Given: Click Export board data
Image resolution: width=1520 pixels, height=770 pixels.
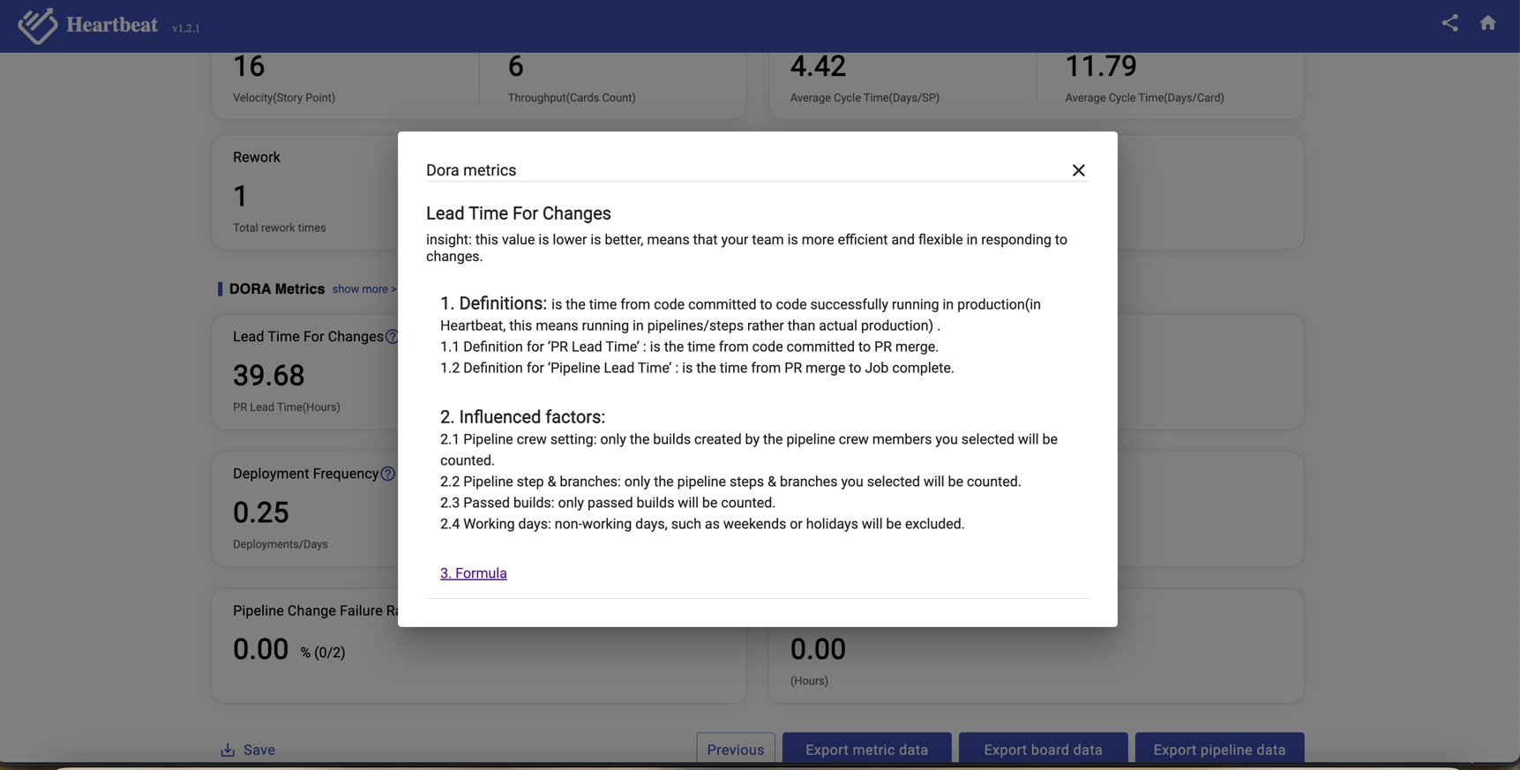Looking at the screenshot, I should 1043,750.
